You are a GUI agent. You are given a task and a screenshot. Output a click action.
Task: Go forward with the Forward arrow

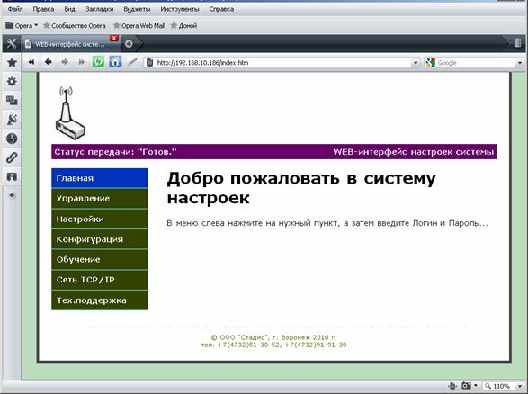coord(65,62)
